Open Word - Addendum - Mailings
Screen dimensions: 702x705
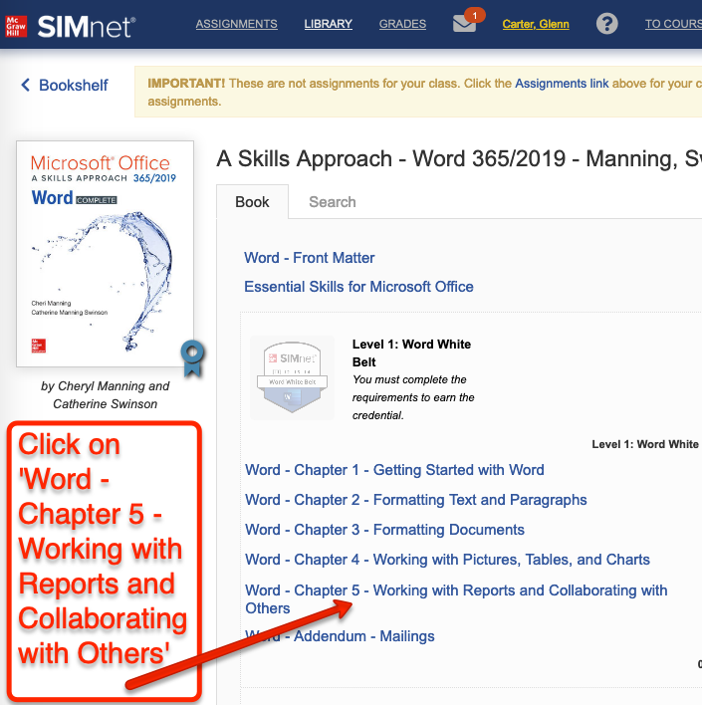[340, 636]
